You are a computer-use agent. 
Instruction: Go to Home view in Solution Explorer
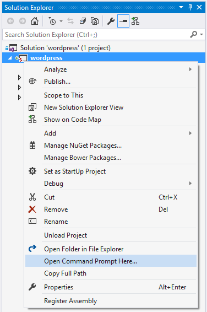click(x=35, y=21)
